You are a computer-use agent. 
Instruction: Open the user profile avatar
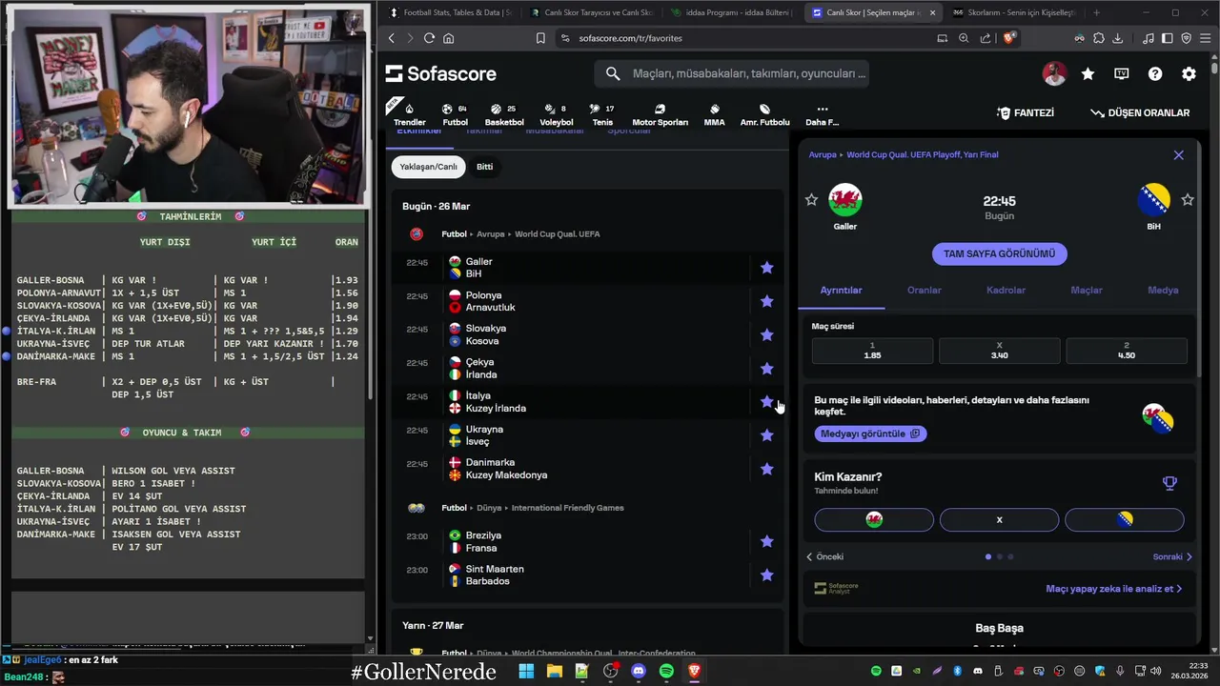(1054, 73)
